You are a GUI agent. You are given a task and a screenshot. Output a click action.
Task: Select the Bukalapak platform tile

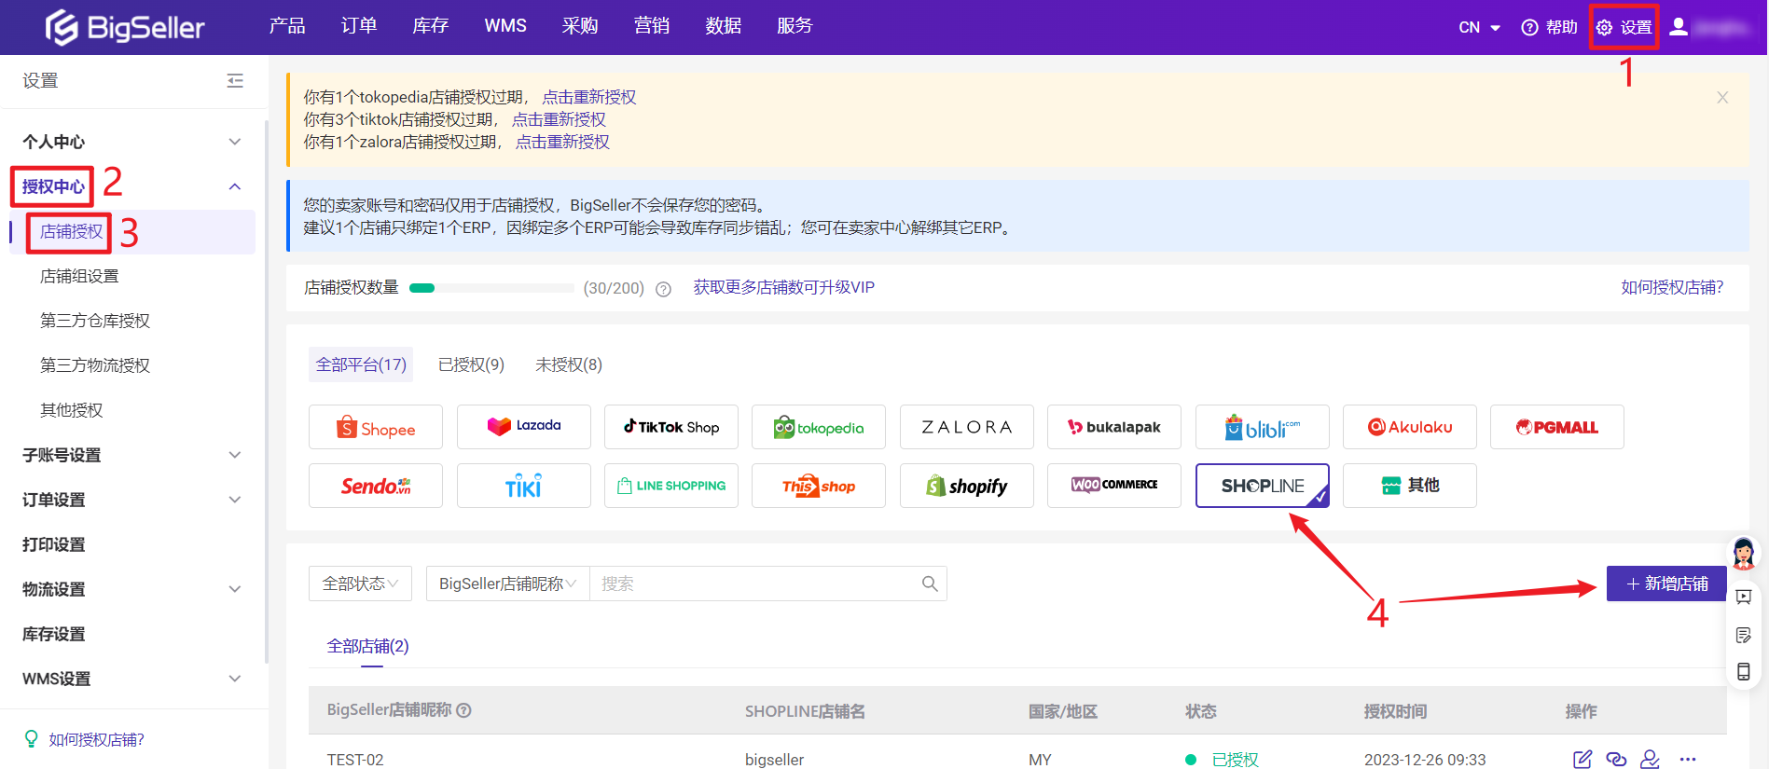[x=1114, y=427]
